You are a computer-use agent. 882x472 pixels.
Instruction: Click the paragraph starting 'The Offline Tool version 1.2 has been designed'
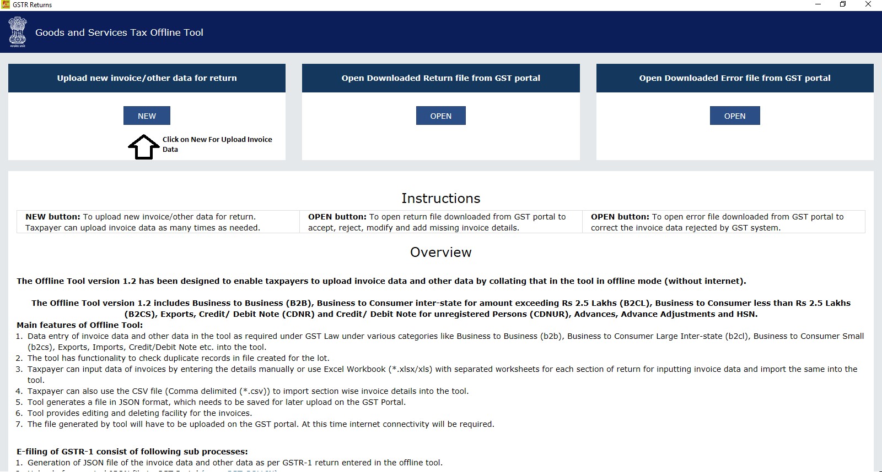pos(381,281)
